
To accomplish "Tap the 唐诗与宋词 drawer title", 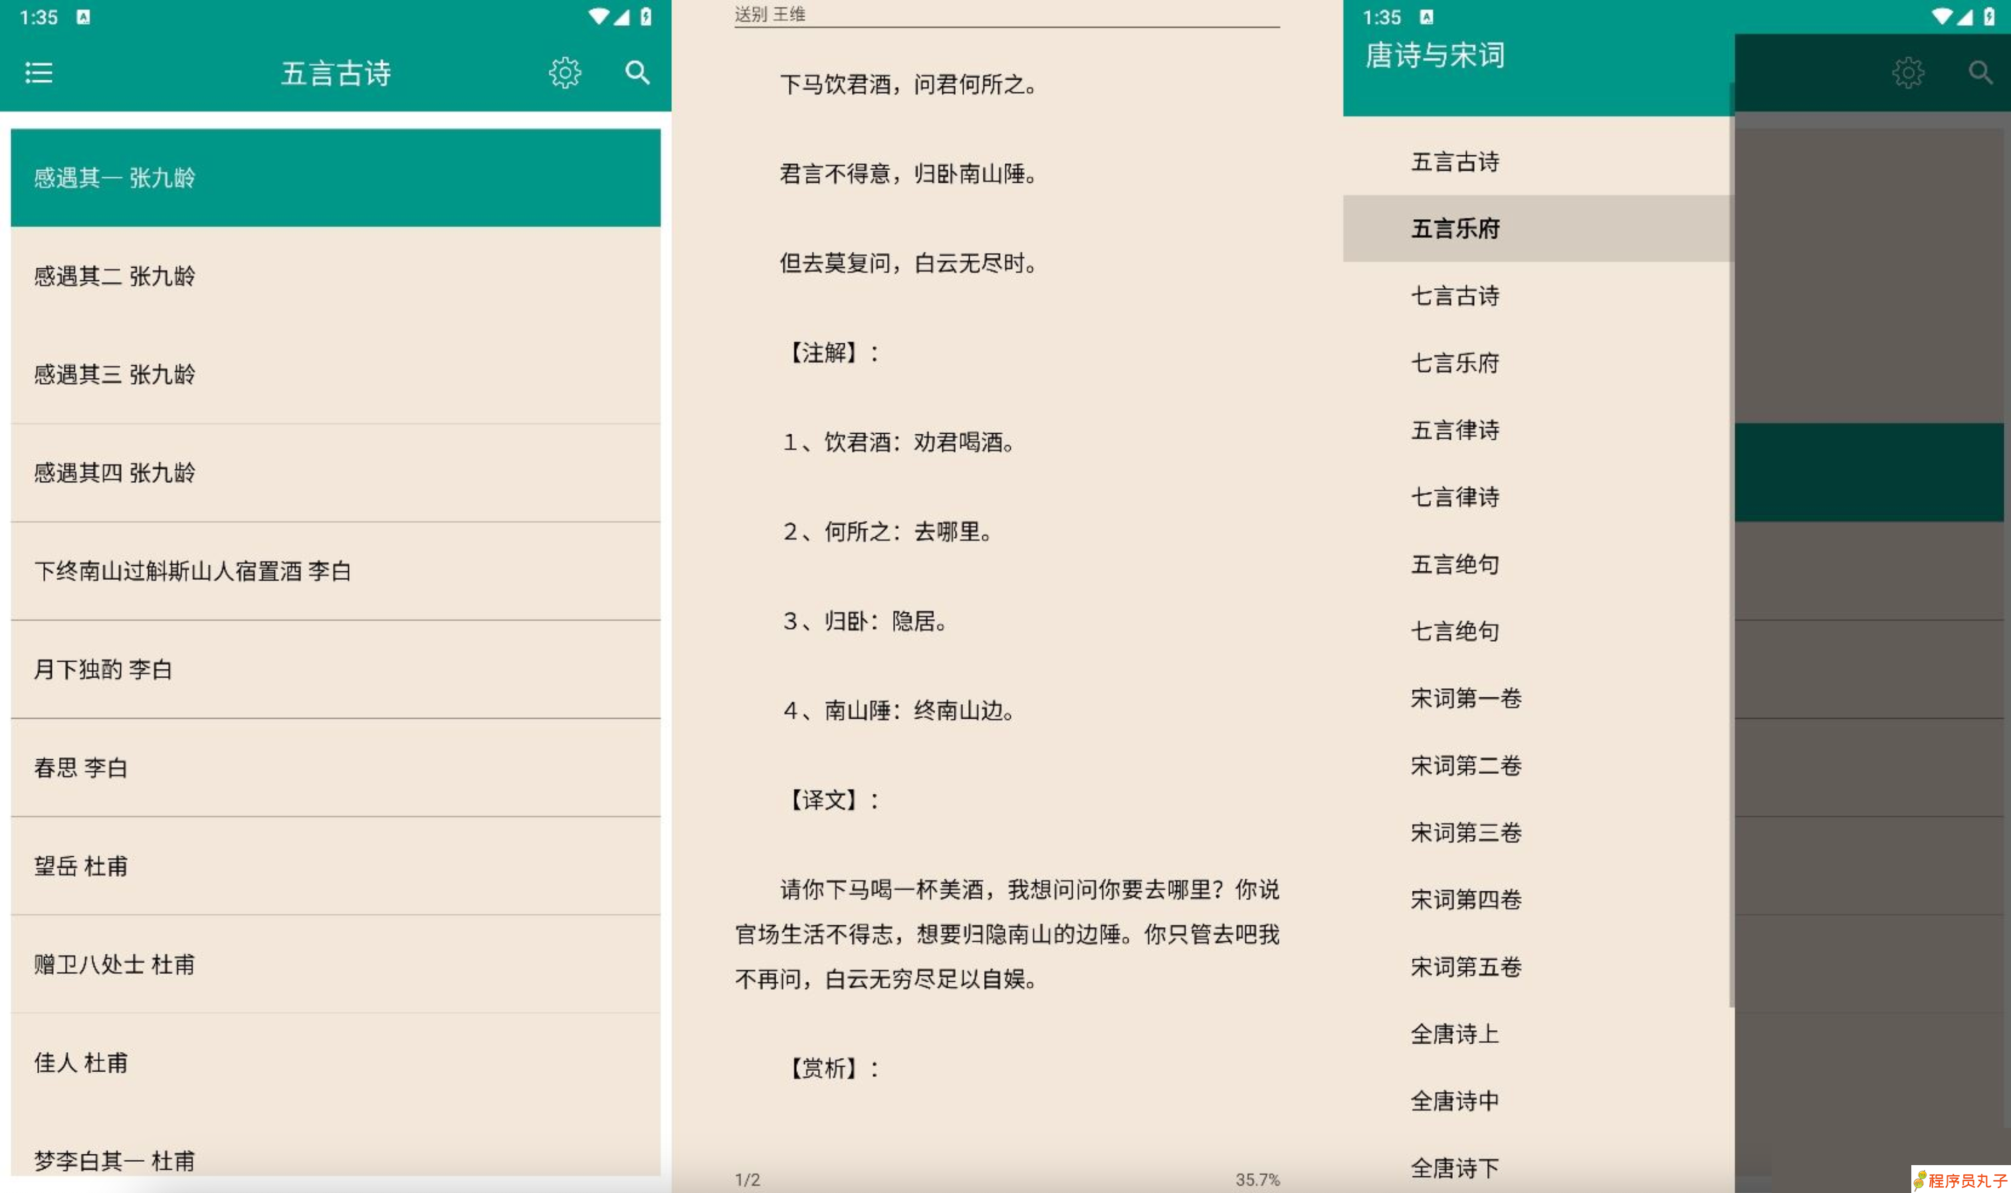I will pyautogui.click(x=1434, y=56).
